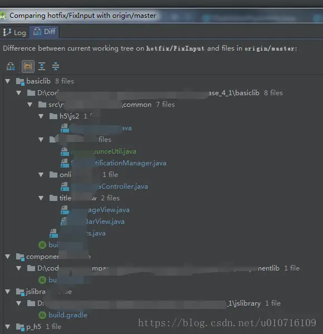Collapse the D:\cod nentlib directory node
Screen dimensions: 323x334
(x=19, y=268)
